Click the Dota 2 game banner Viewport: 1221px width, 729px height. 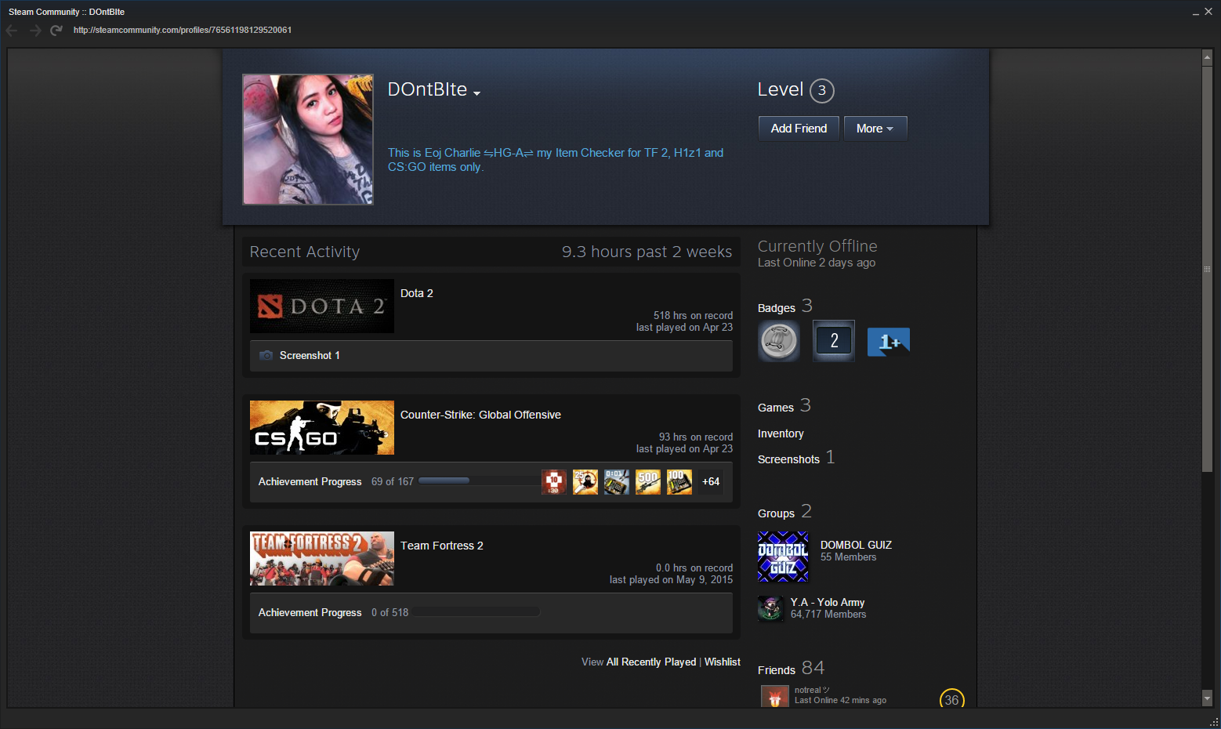(x=322, y=306)
